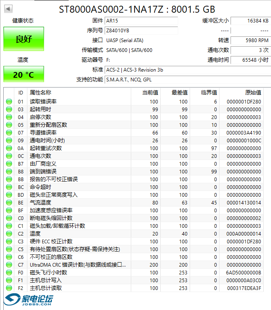Select the ID column header
Viewport: 271px width, 310px height.
click(x=20, y=93)
